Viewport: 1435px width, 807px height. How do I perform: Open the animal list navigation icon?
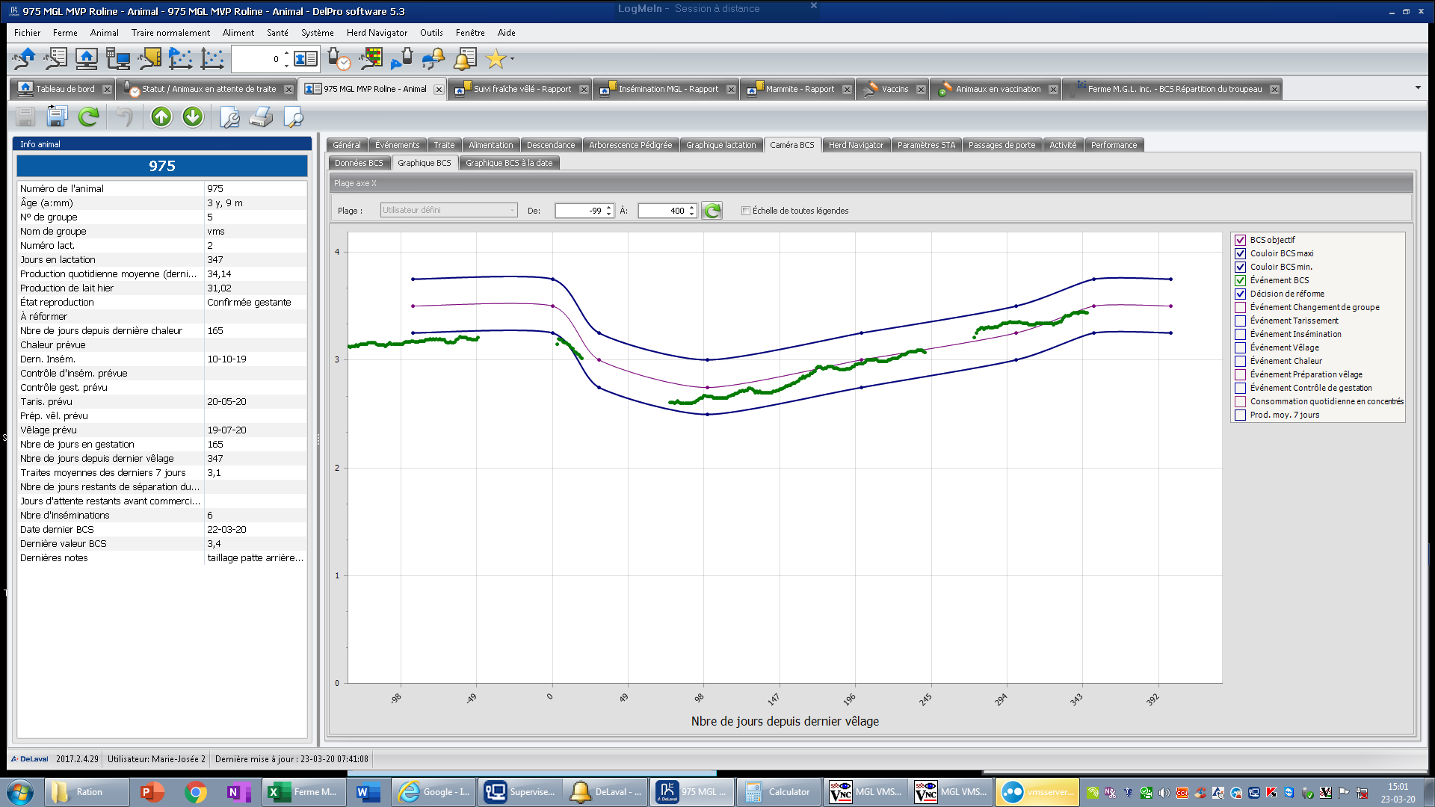tap(55, 58)
